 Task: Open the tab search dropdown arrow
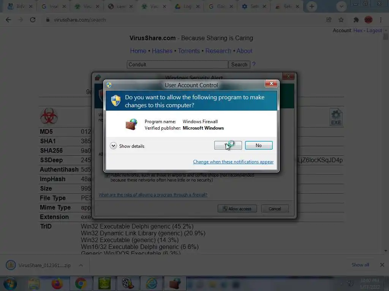point(342,6)
